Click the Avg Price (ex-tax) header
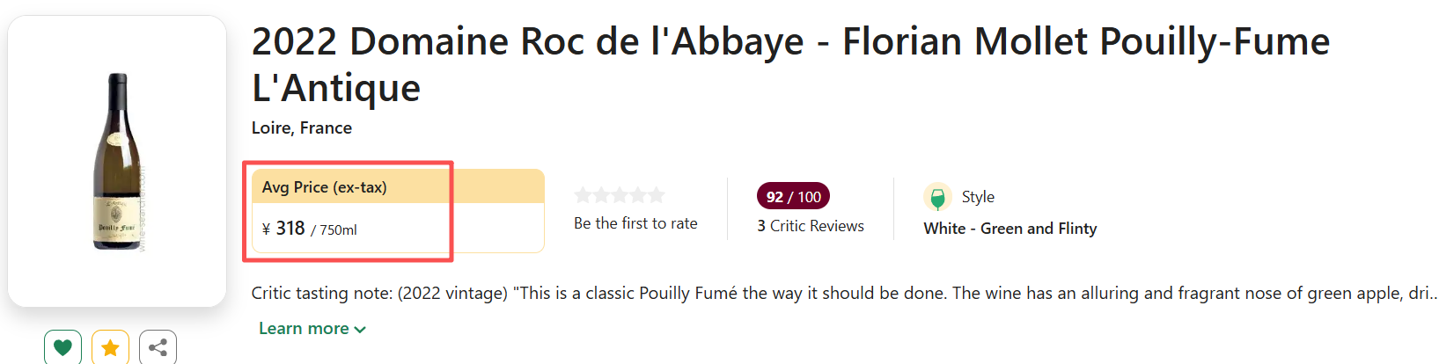The height and width of the screenshot is (364, 1439). [325, 187]
